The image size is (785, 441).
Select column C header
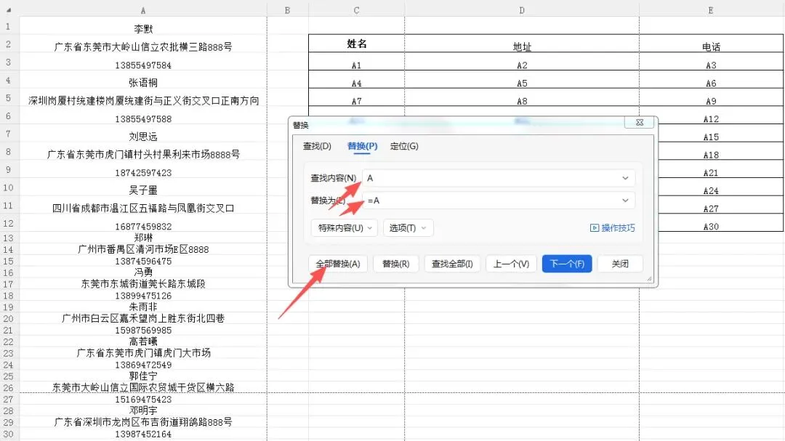pyautogui.click(x=356, y=10)
